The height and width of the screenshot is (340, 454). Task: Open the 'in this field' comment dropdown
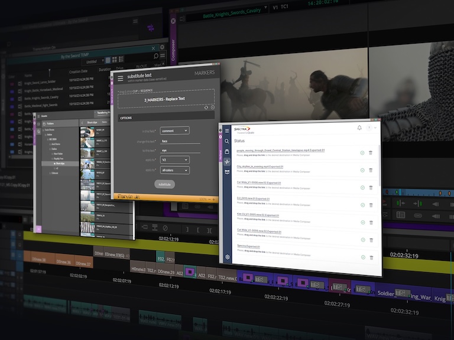coord(174,130)
